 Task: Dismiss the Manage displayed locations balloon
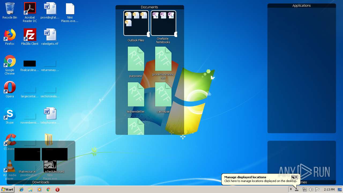point(296,177)
